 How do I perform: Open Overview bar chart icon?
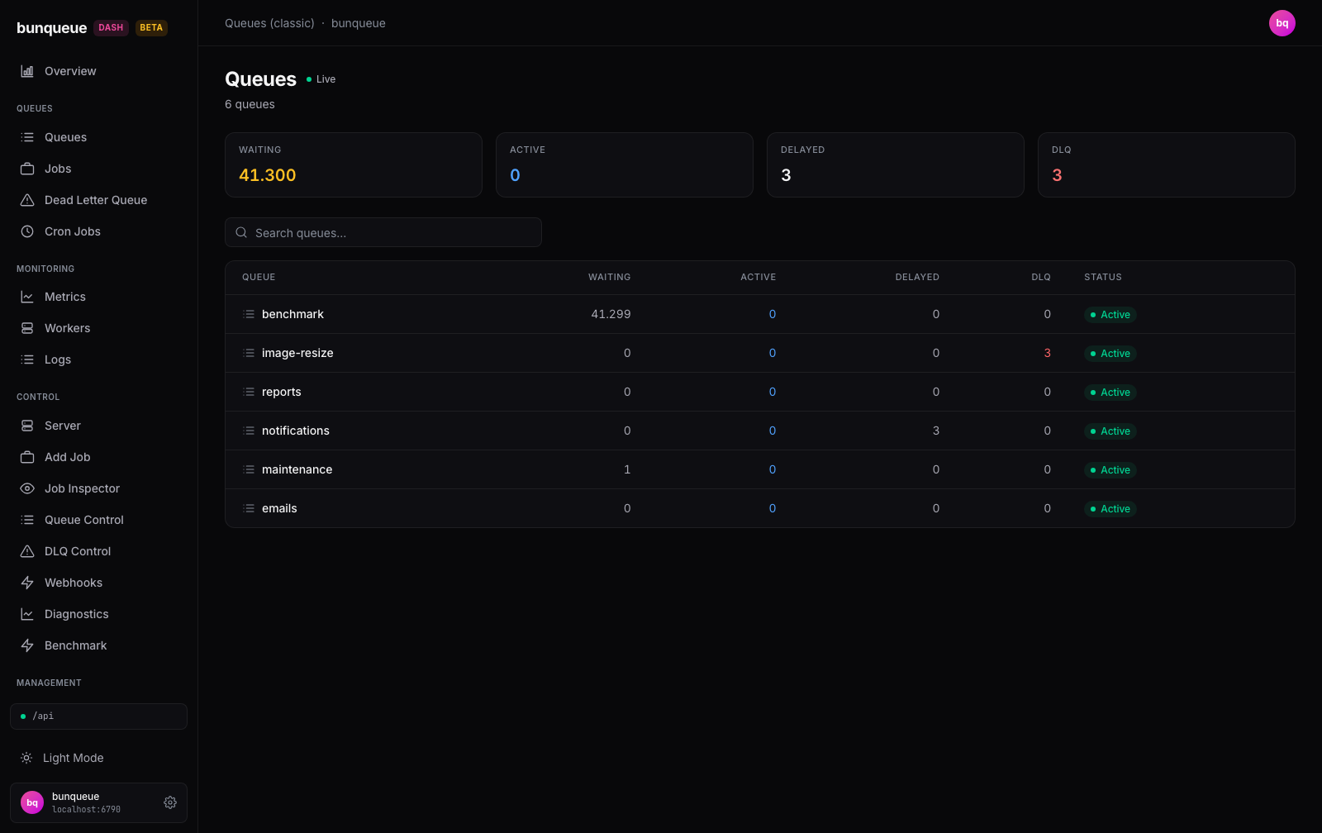(27, 71)
